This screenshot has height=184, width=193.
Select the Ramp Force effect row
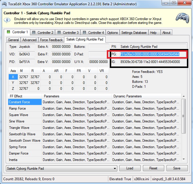94,108
